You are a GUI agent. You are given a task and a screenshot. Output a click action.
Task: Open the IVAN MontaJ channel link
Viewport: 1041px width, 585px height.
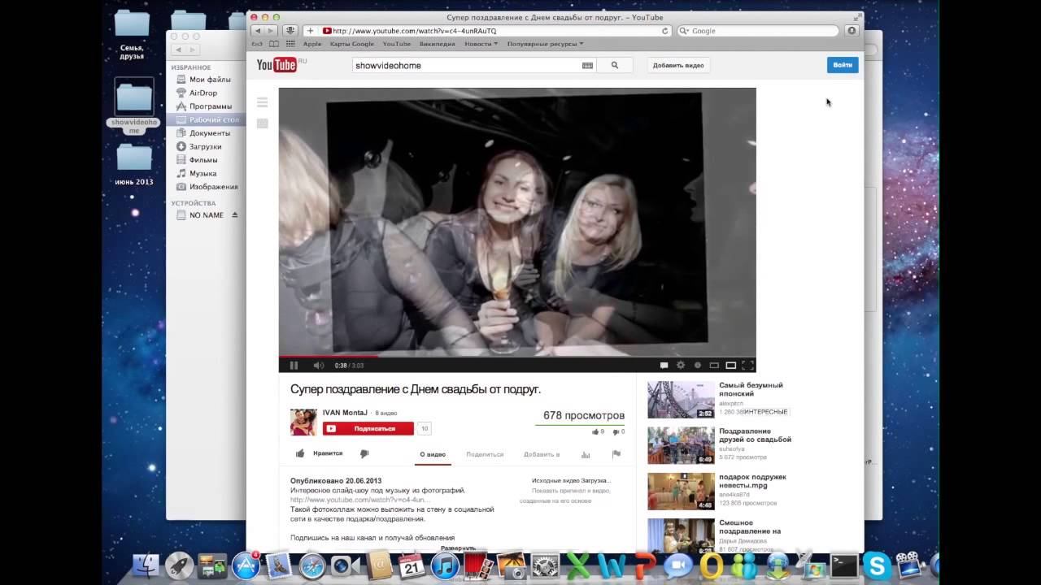(x=345, y=413)
